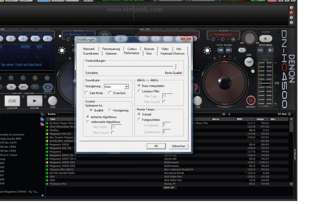This screenshot has width=327, height=204.
Task: Select verbesserter Algorithmus radio button
Action: click(88, 122)
